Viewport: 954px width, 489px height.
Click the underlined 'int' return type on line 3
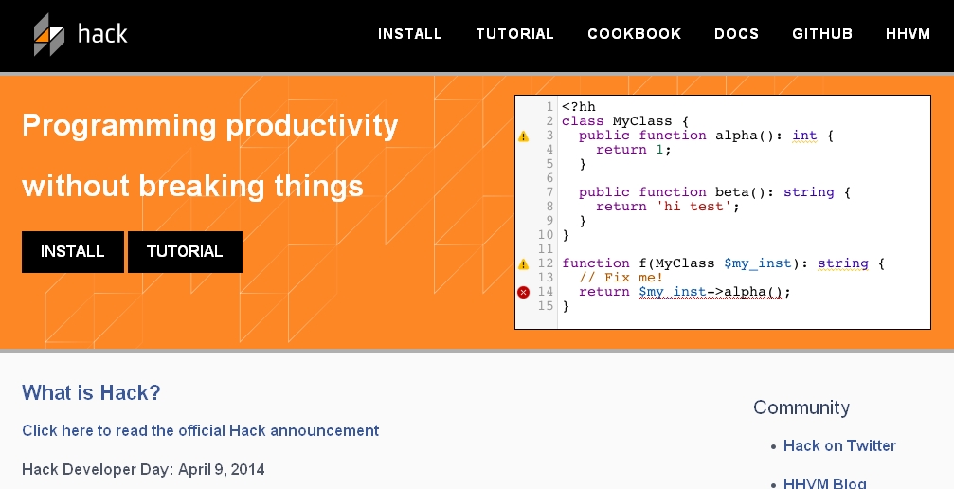pyautogui.click(x=804, y=136)
